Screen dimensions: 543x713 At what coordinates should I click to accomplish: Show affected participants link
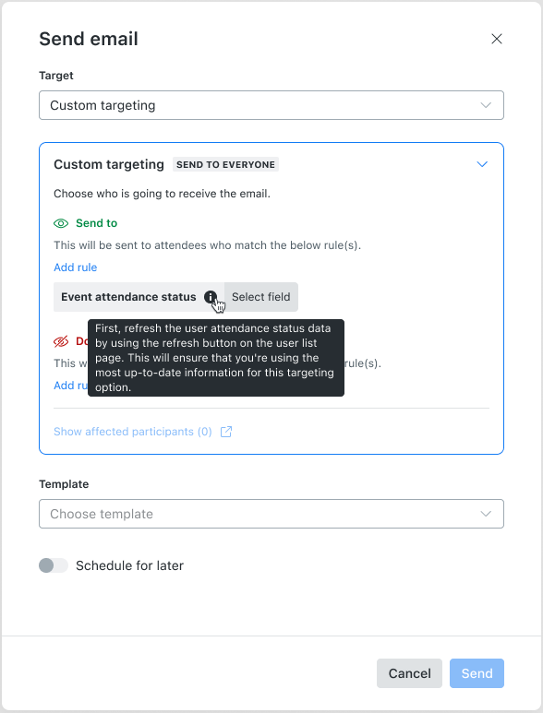click(x=133, y=432)
